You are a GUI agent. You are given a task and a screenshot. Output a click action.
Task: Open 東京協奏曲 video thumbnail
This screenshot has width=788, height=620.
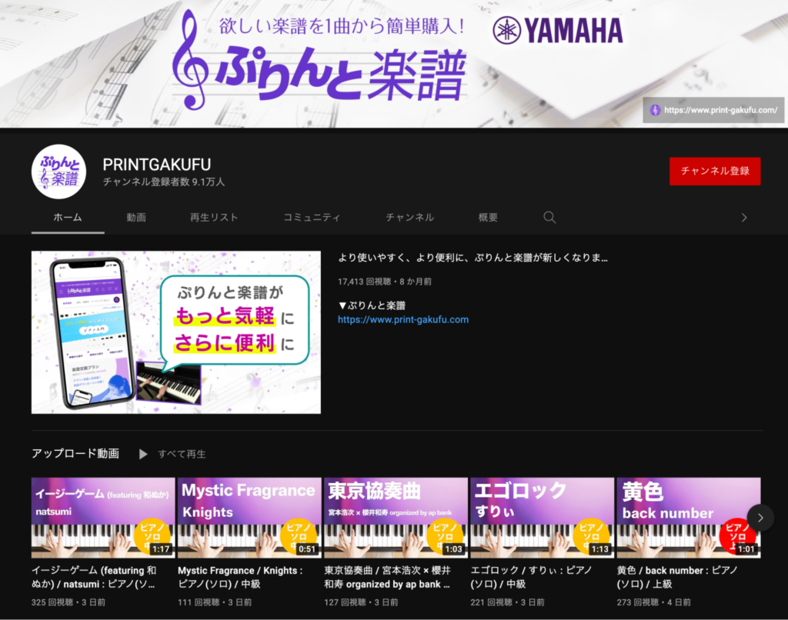[x=396, y=518]
